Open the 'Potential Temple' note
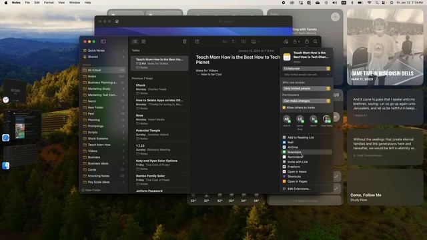Screen dimensions: 427x240 [x=159, y=135]
